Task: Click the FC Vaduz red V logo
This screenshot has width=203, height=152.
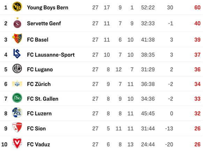Action: click(17, 143)
